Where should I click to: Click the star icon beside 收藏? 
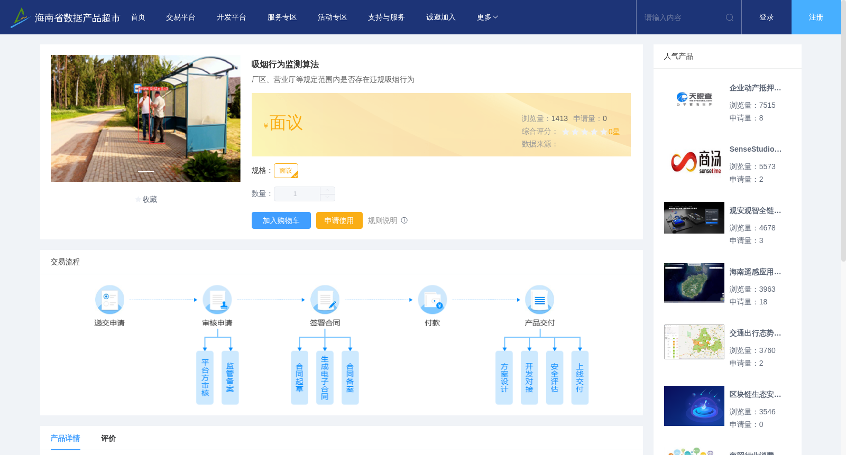(138, 199)
